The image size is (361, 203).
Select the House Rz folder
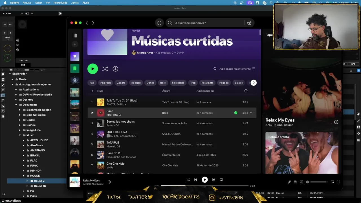40,186
